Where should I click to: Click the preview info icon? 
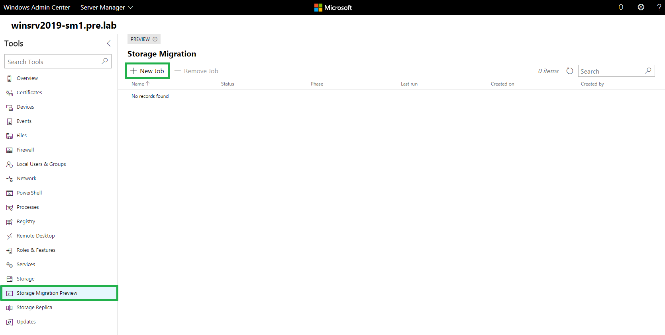point(155,39)
